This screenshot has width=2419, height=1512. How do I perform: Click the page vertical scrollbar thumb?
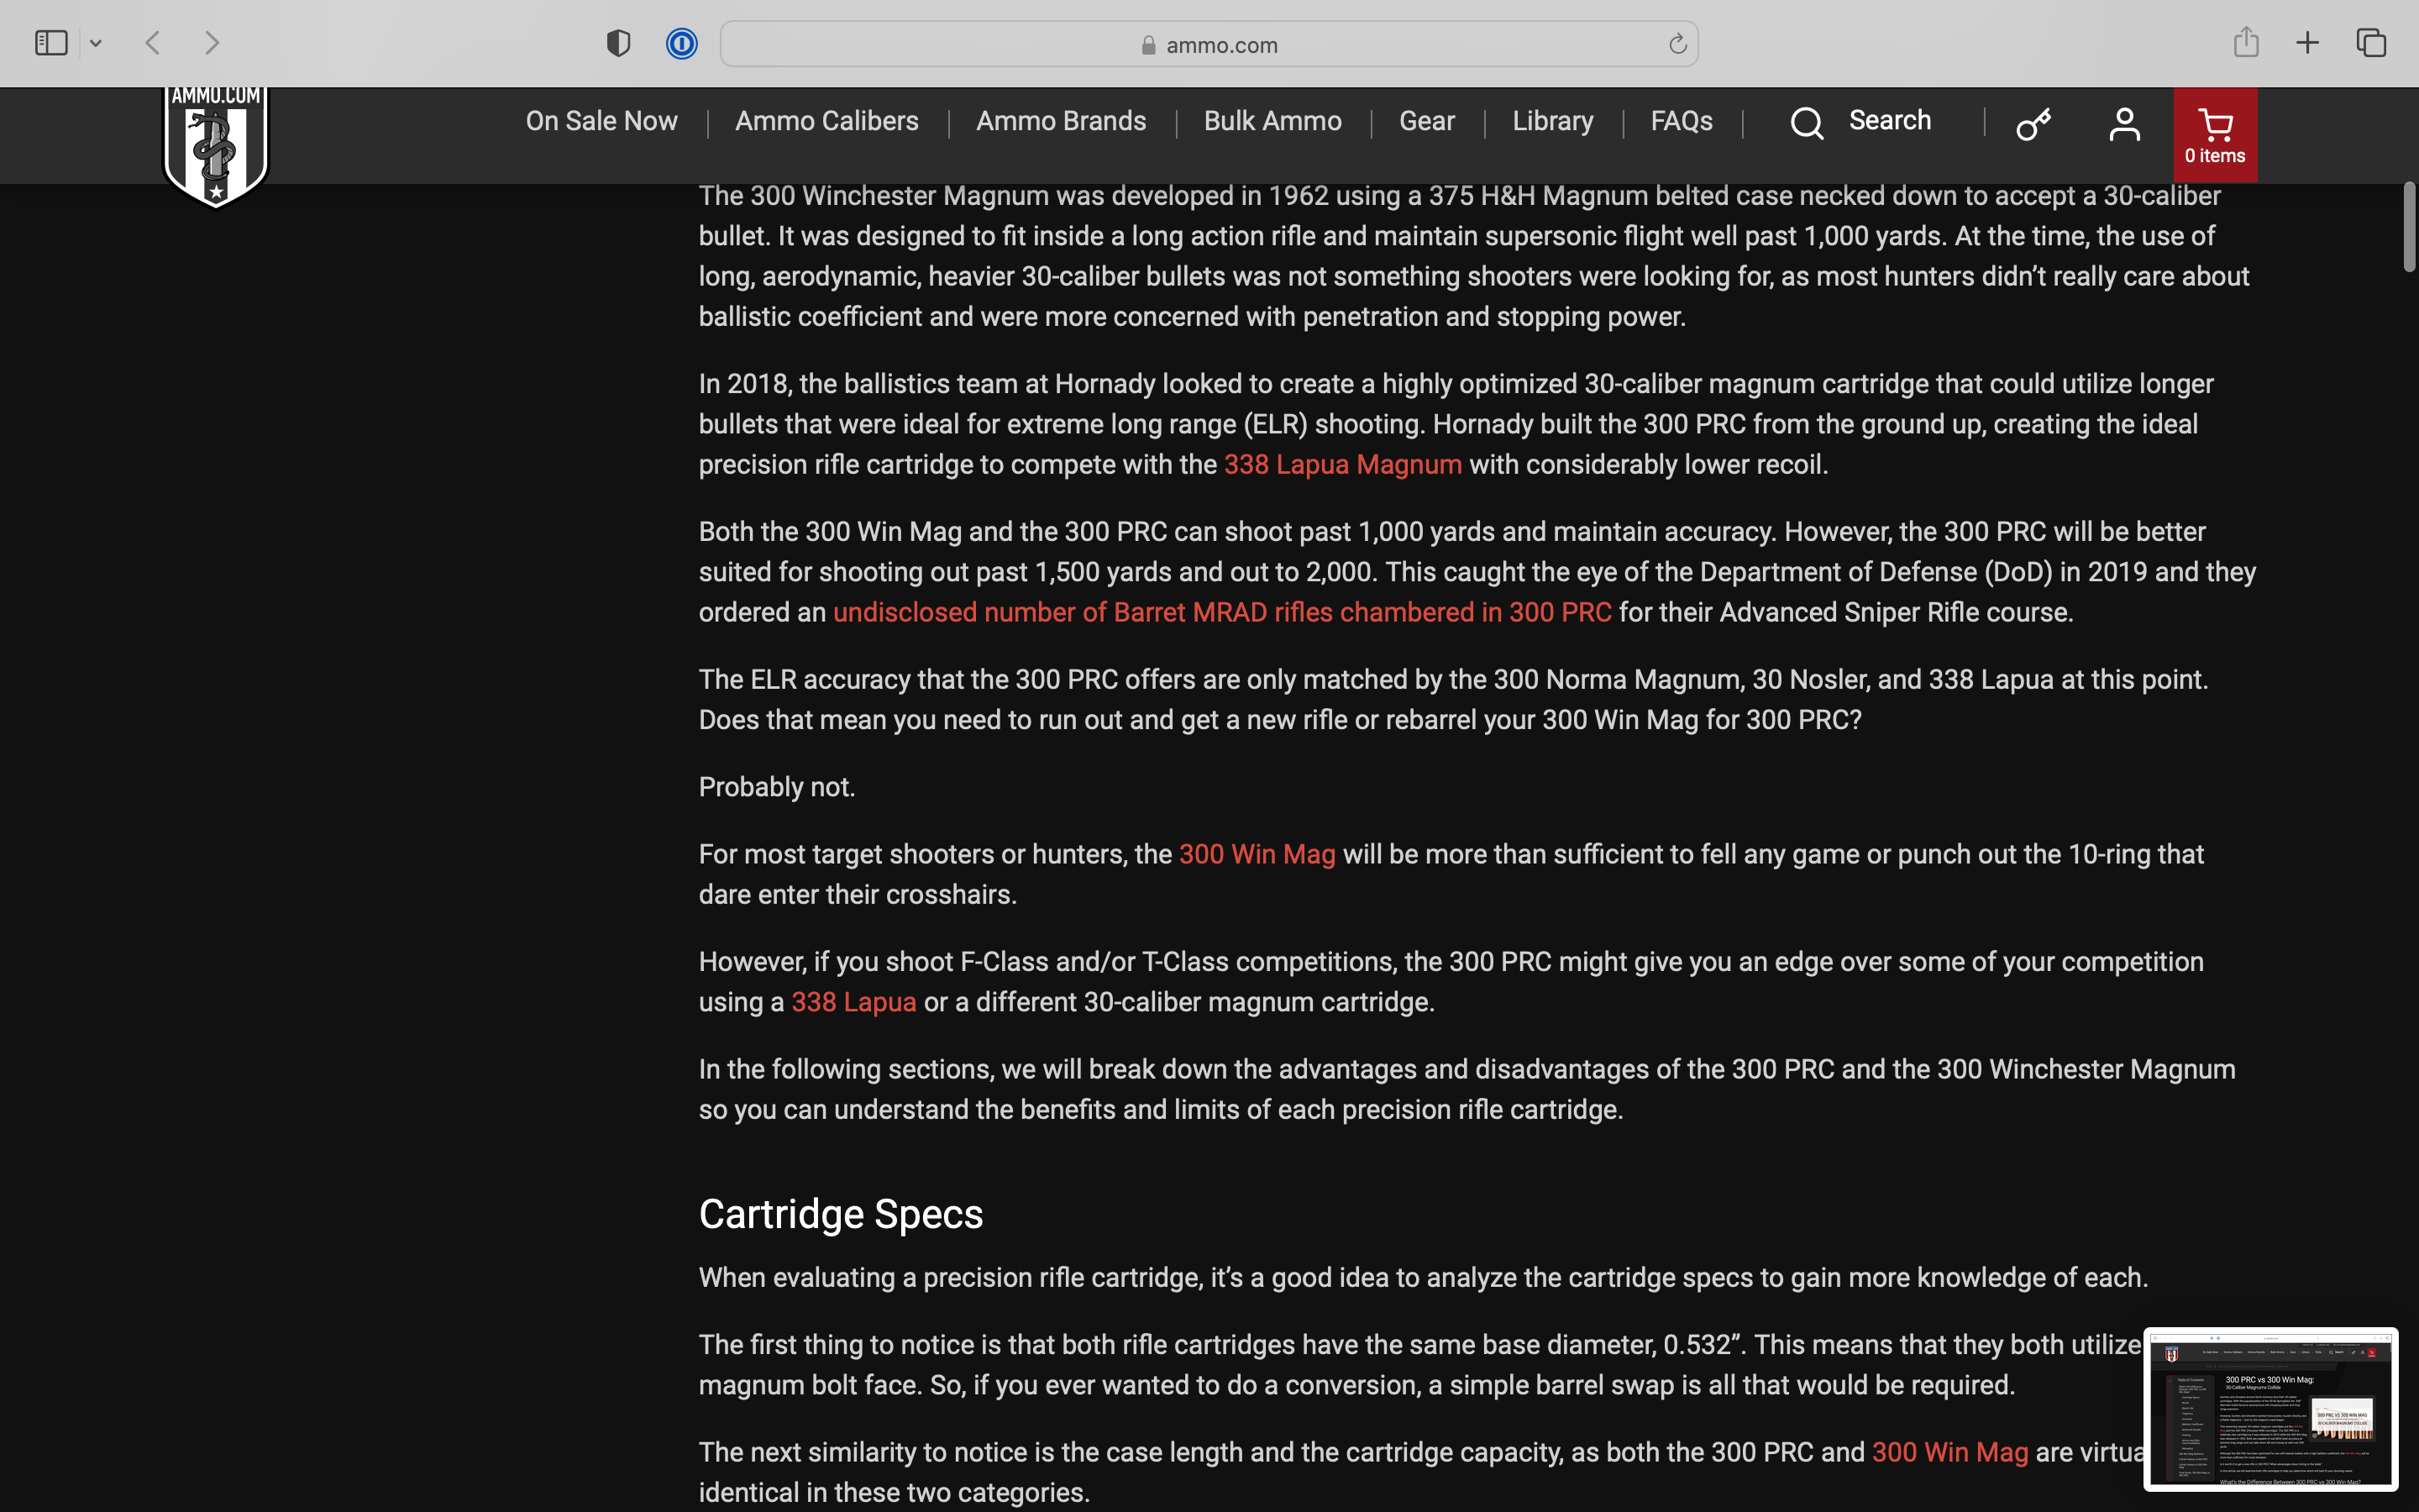(2409, 226)
